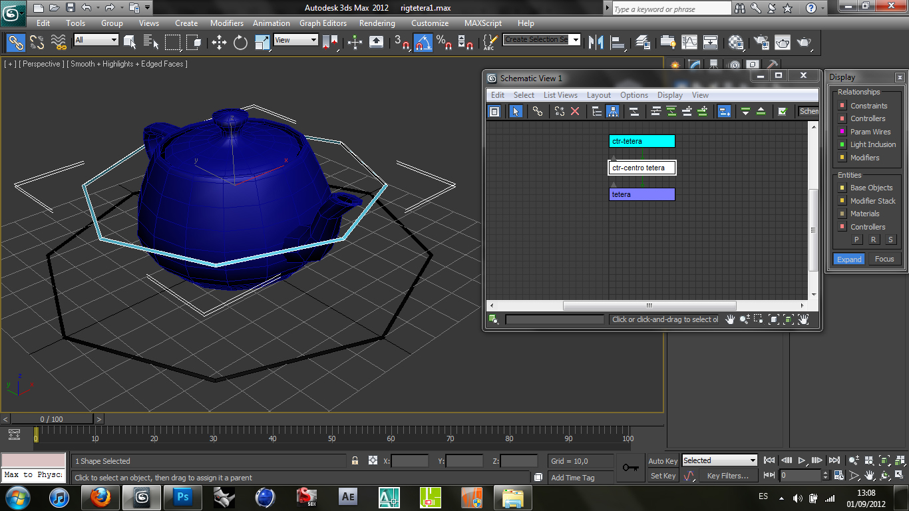Switch Schematic View to Hierarchy mode

pos(597,112)
